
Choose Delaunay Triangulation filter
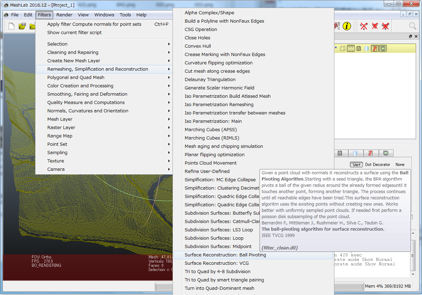[253, 79]
